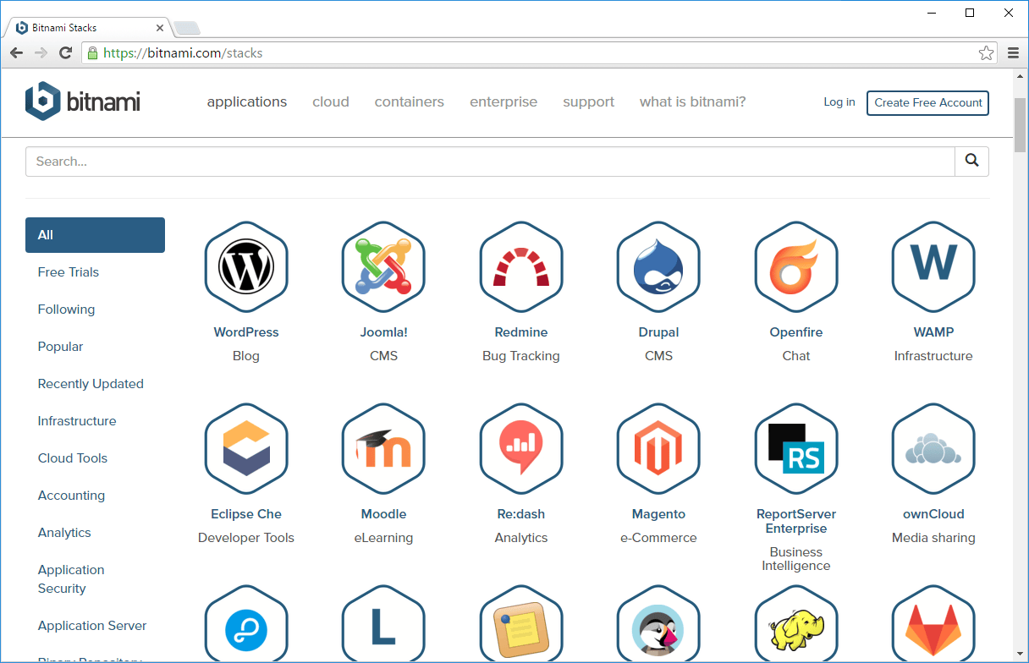Select the Application Security category
The height and width of the screenshot is (663, 1029).
[x=71, y=579]
